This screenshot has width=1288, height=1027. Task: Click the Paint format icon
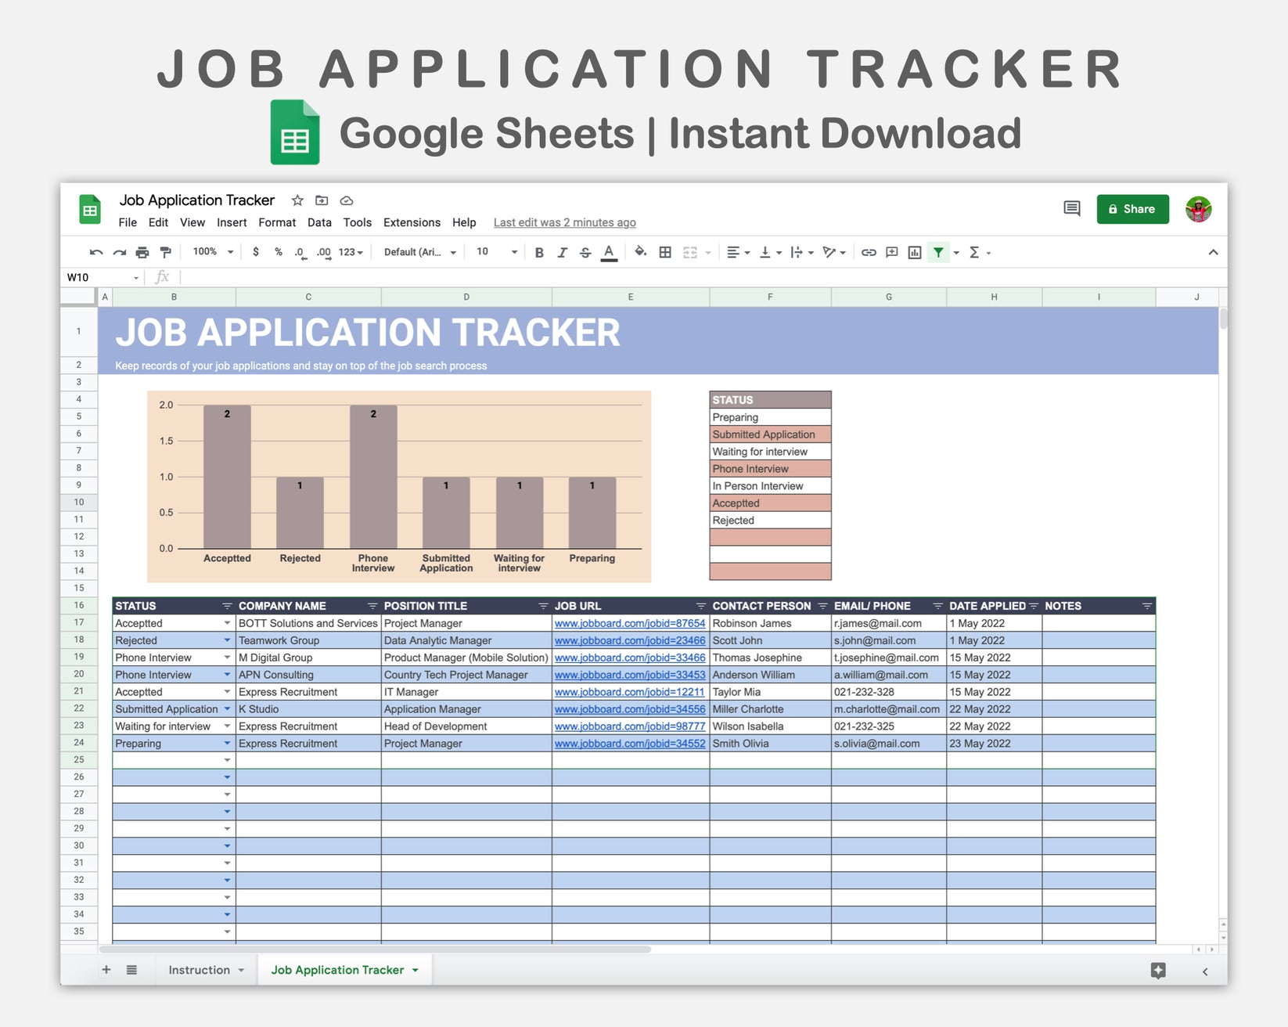[165, 252]
